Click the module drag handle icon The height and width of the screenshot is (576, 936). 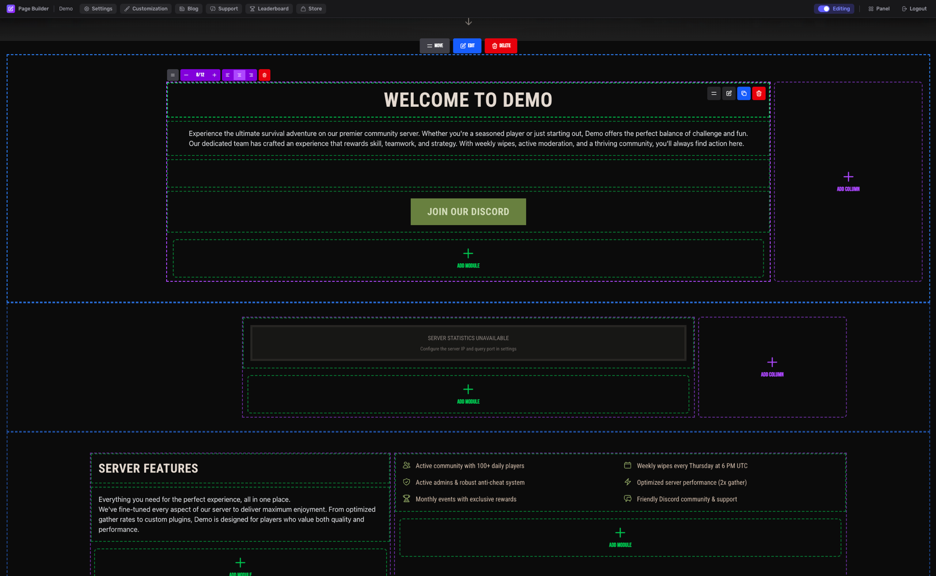click(714, 93)
